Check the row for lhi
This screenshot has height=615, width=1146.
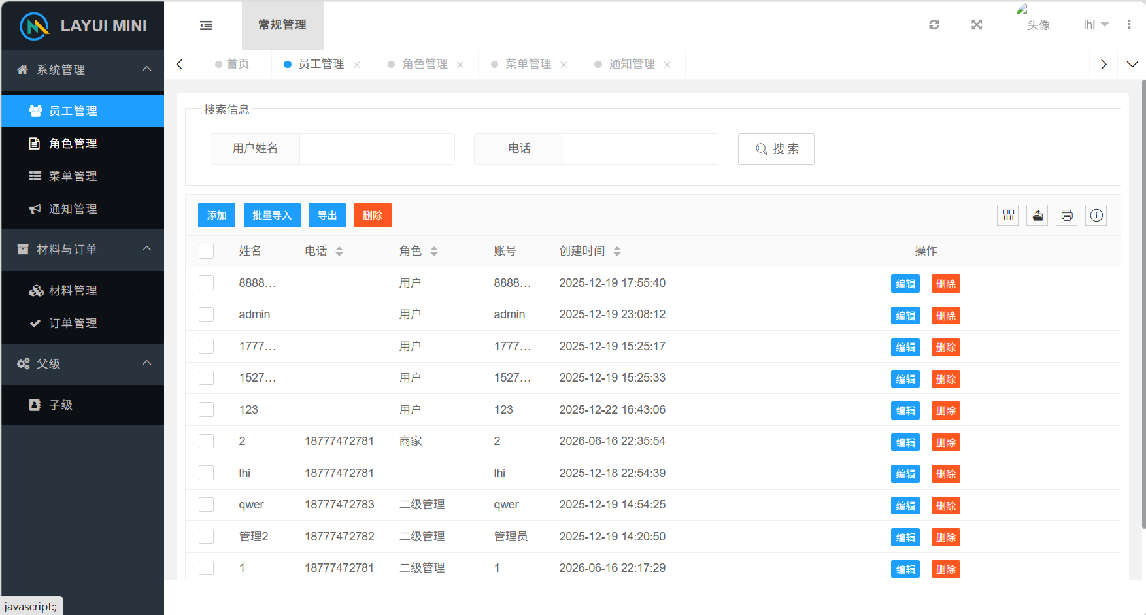coord(206,473)
